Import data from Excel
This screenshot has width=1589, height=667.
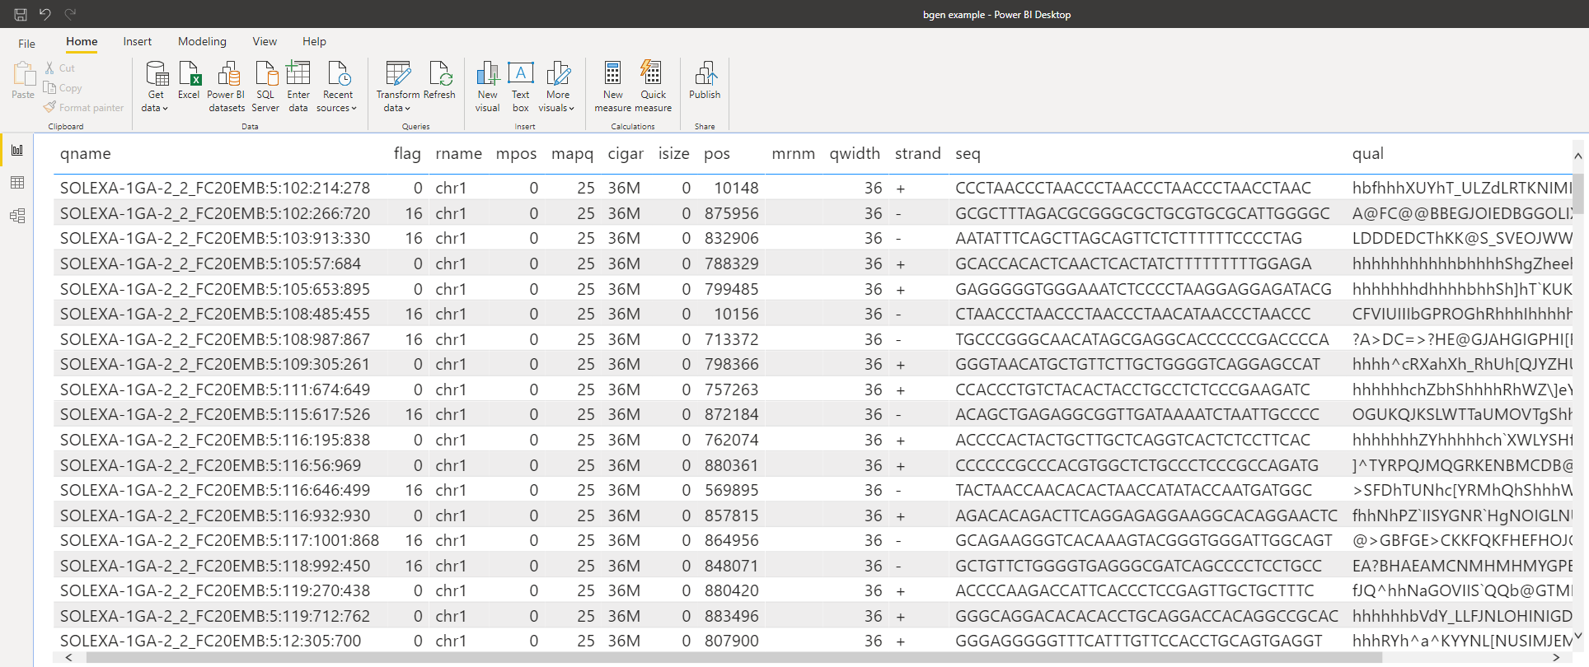coord(190,80)
